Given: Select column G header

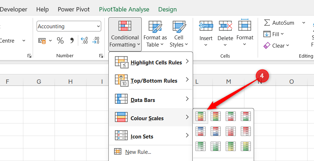Looking at the screenshot, I should (39, 82).
